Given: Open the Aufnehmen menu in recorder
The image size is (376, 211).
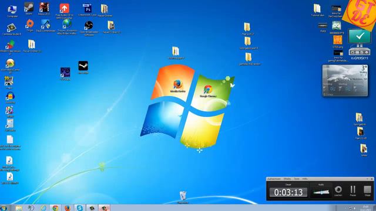Looking at the screenshot, I should click(274, 179).
